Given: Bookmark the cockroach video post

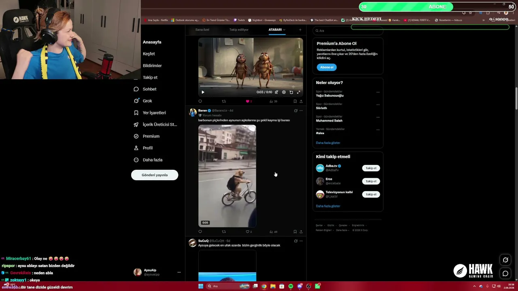Looking at the screenshot, I should (295, 101).
